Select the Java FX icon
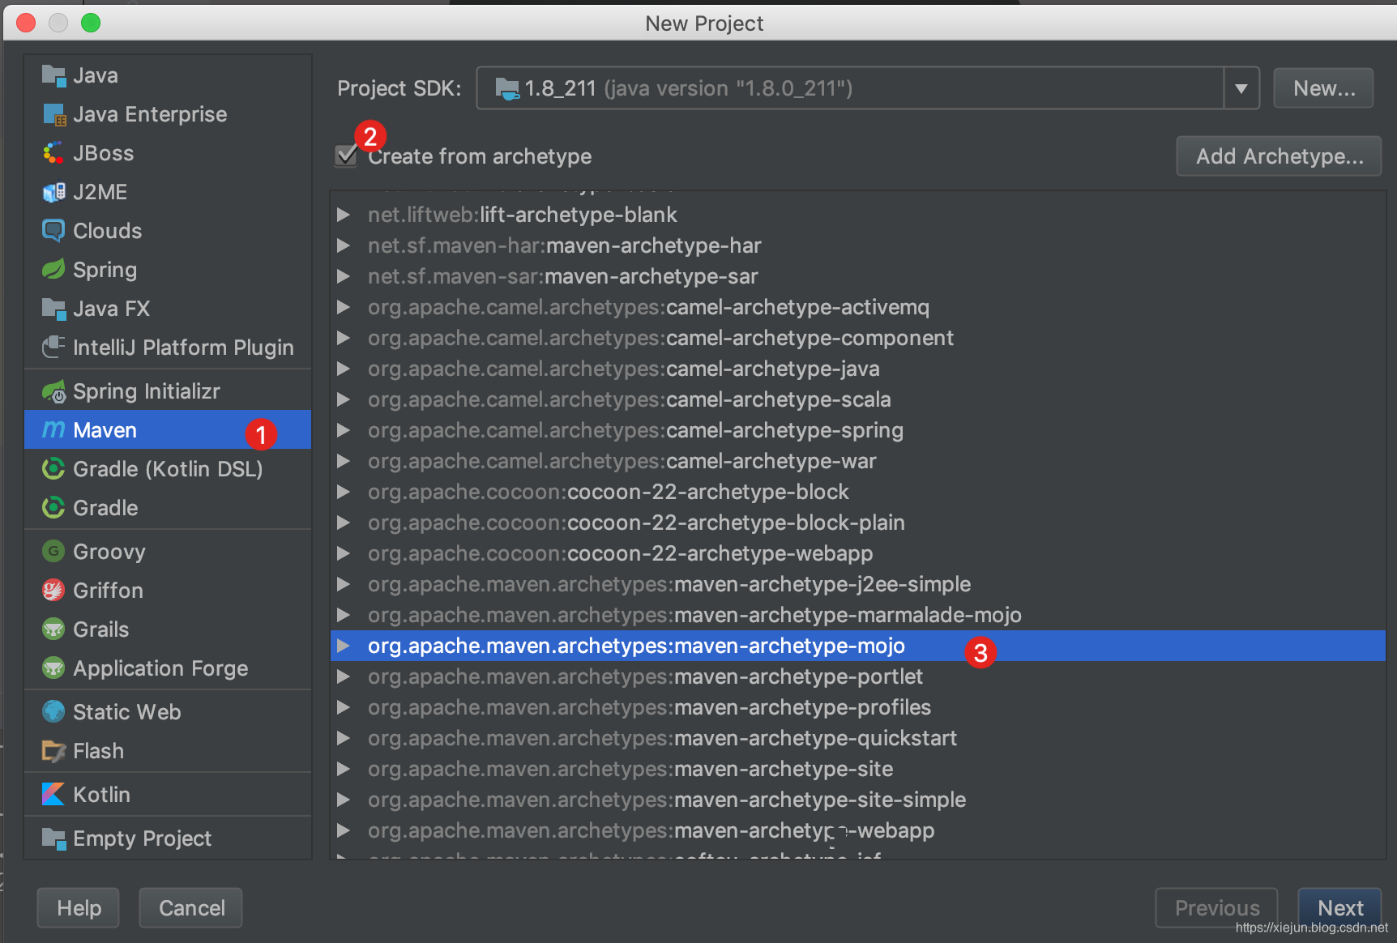The height and width of the screenshot is (943, 1397). point(53,309)
